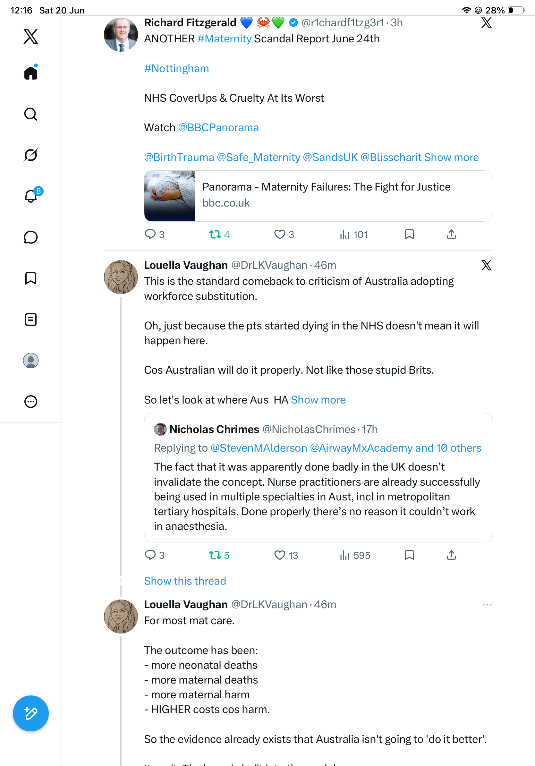Open Show this thread link
This screenshot has height=766, width=535.
(185, 581)
